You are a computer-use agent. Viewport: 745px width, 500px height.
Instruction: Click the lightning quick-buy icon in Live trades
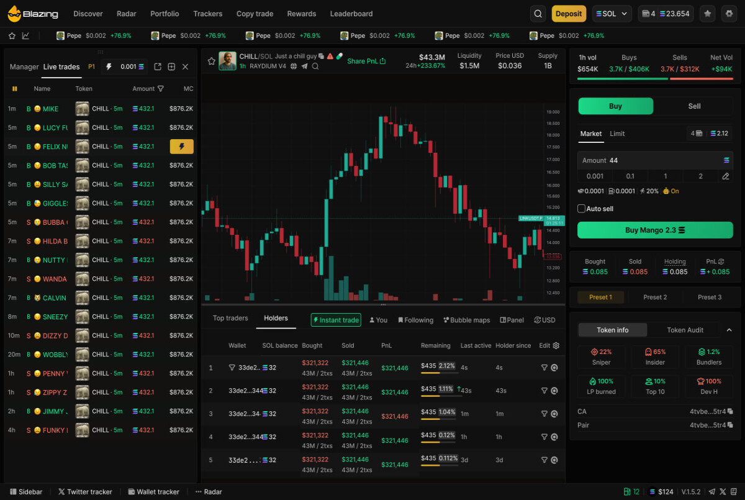[110, 66]
